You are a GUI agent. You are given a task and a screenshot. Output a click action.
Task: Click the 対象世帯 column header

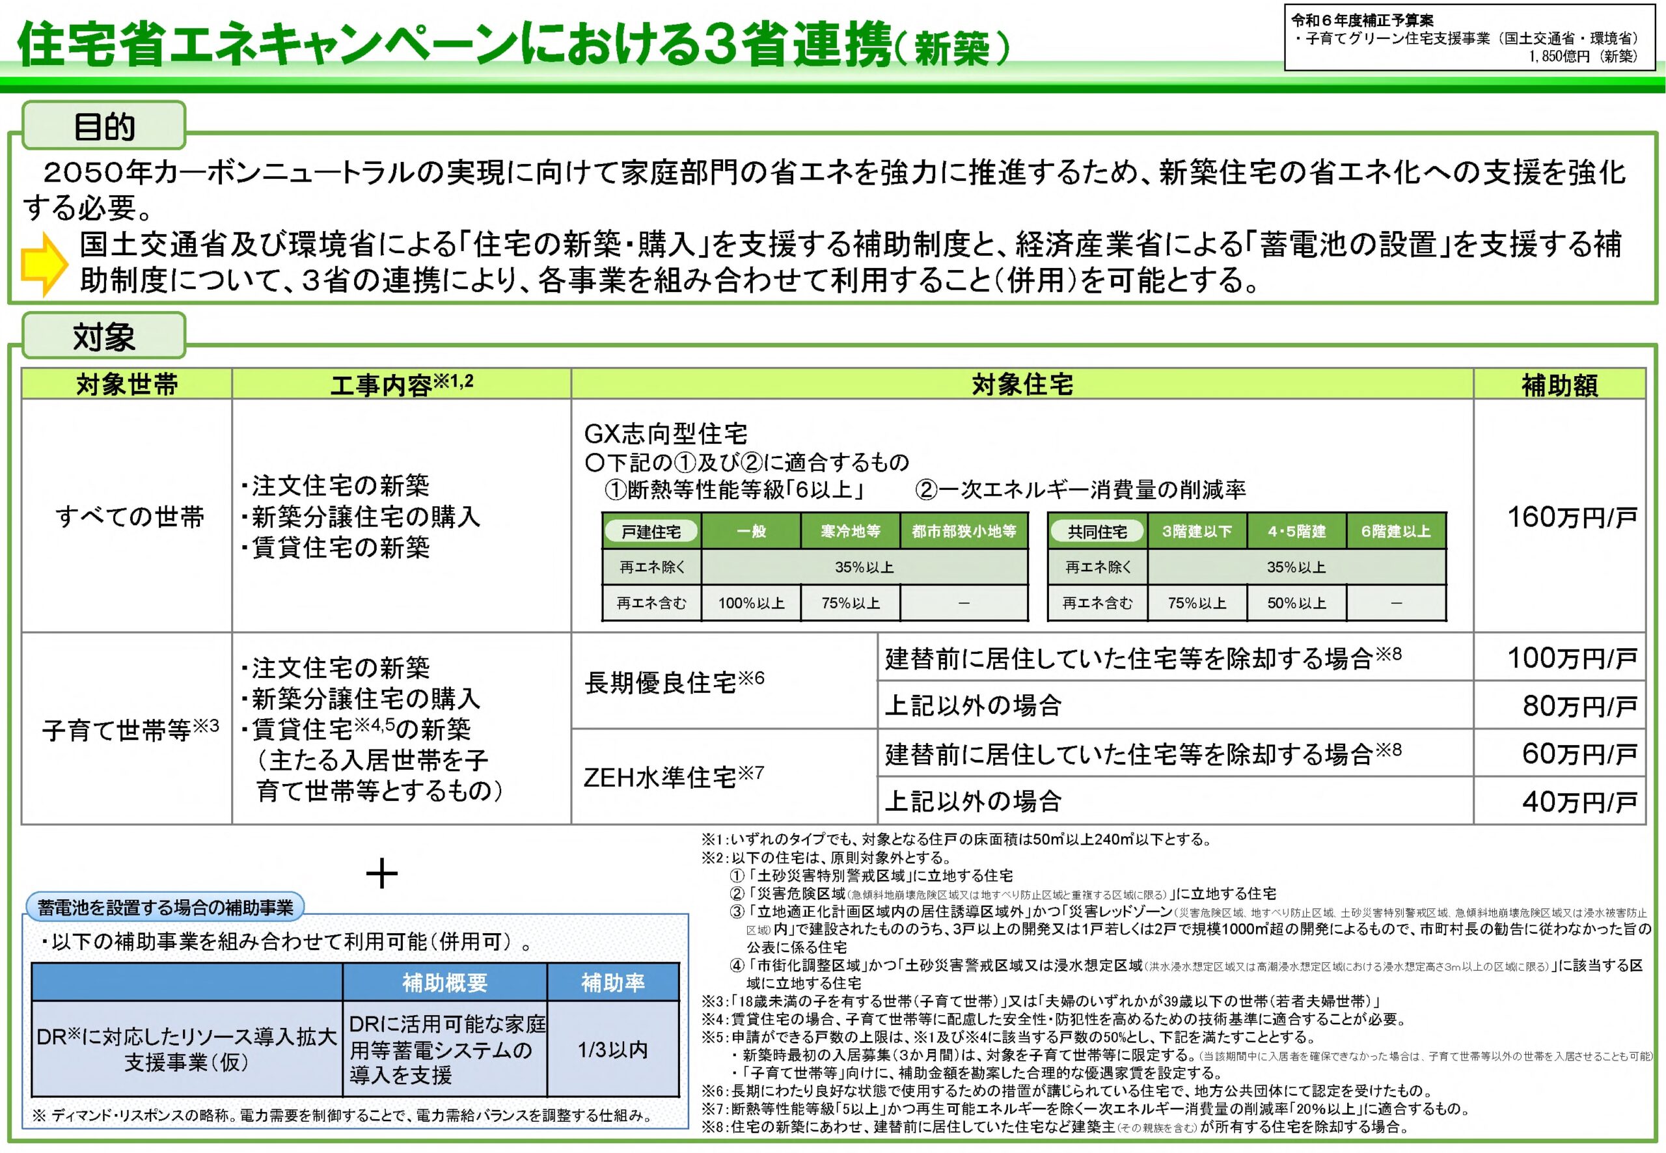[127, 385]
